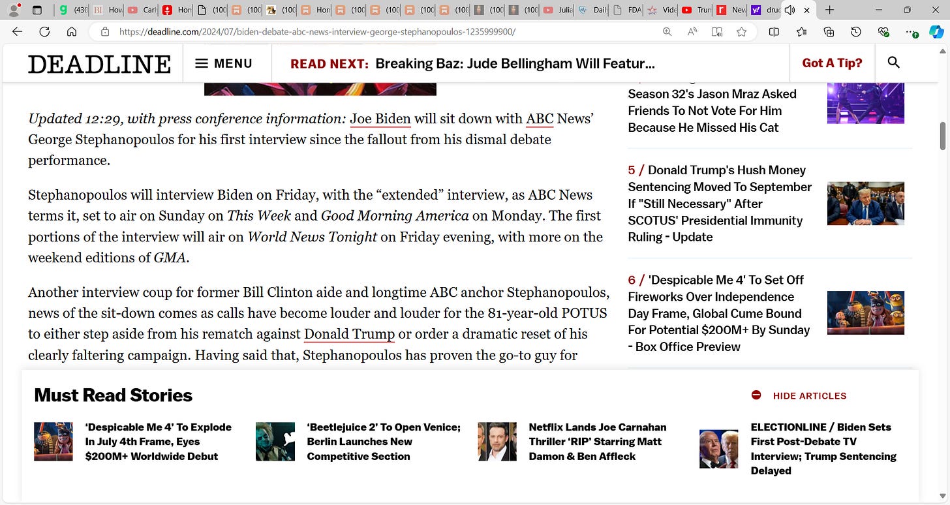Screen dimensions: 950x505
Task: Go to the browser home page icon
Action: (x=72, y=31)
